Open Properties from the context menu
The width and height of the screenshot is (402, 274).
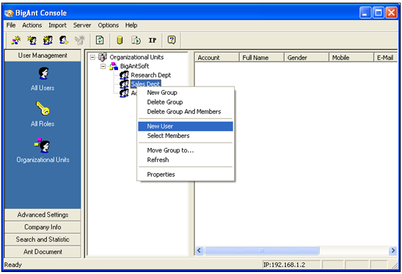(185, 174)
